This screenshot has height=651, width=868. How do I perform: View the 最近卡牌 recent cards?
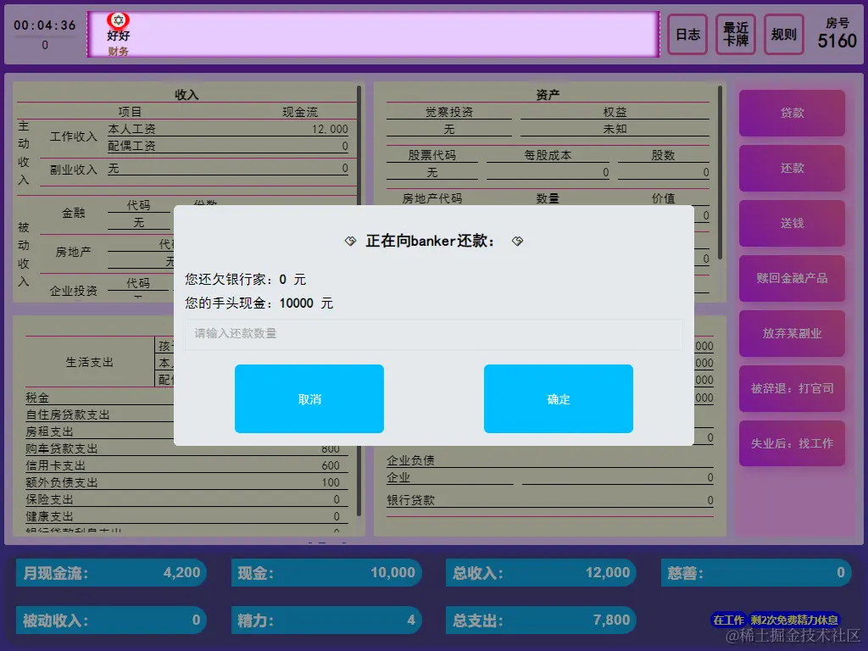click(x=735, y=35)
